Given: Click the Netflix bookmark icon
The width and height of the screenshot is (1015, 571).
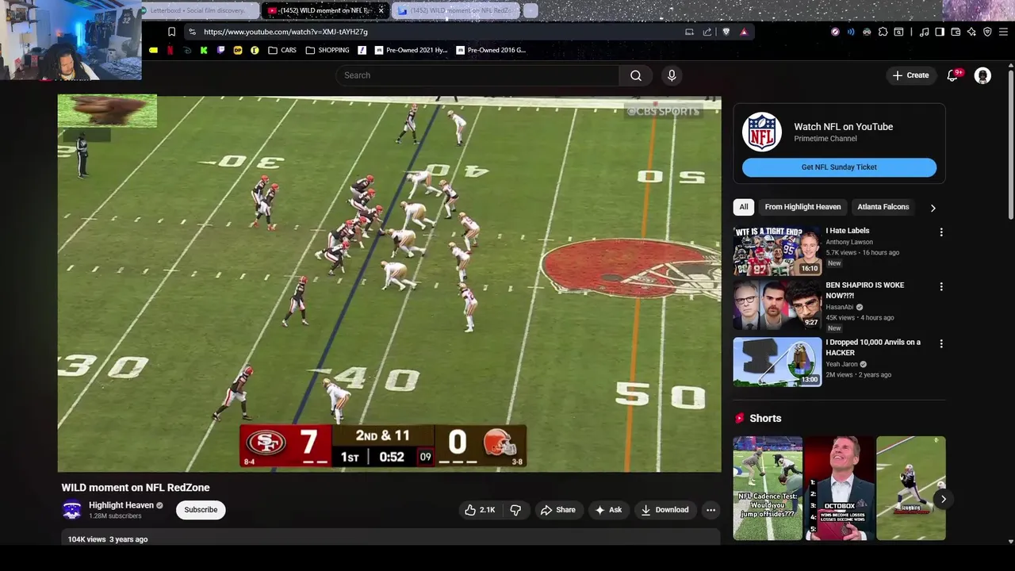Looking at the screenshot, I should point(169,50).
